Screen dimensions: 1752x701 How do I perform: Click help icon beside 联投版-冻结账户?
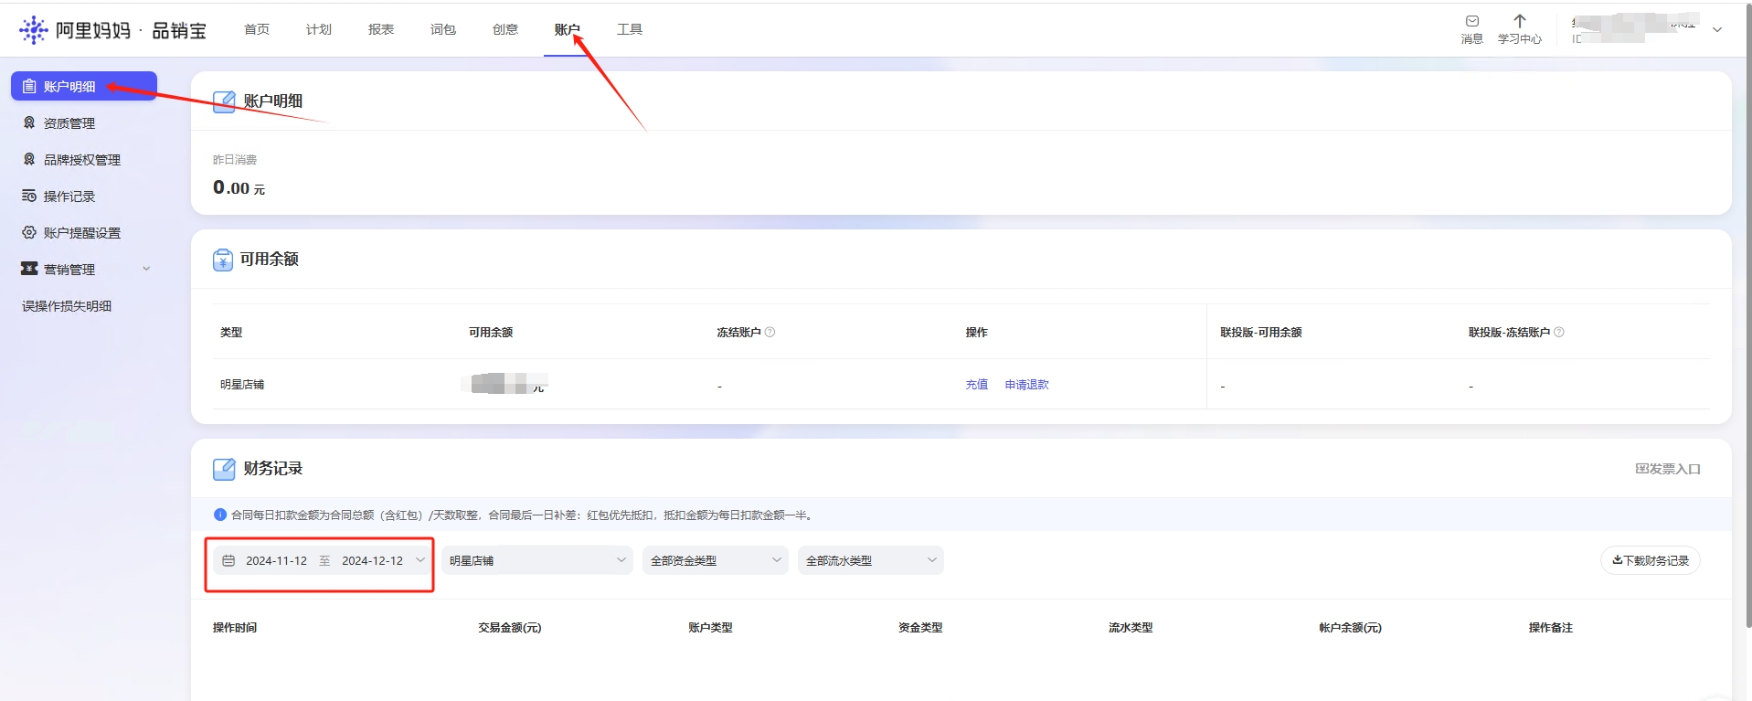1559,332
